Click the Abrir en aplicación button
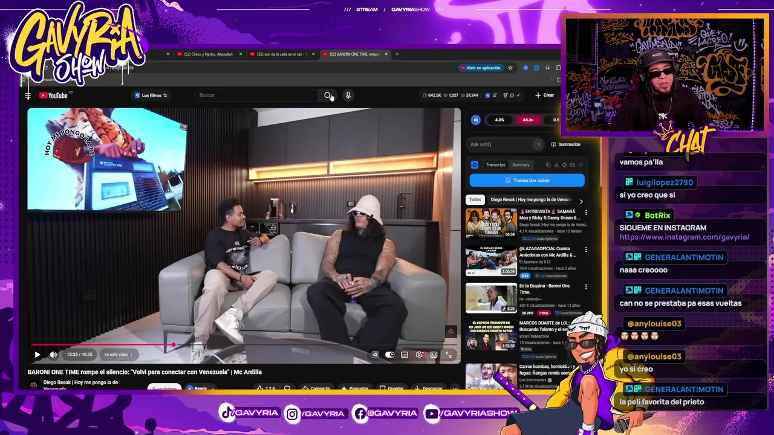This screenshot has height=435, width=774. coord(481,68)
